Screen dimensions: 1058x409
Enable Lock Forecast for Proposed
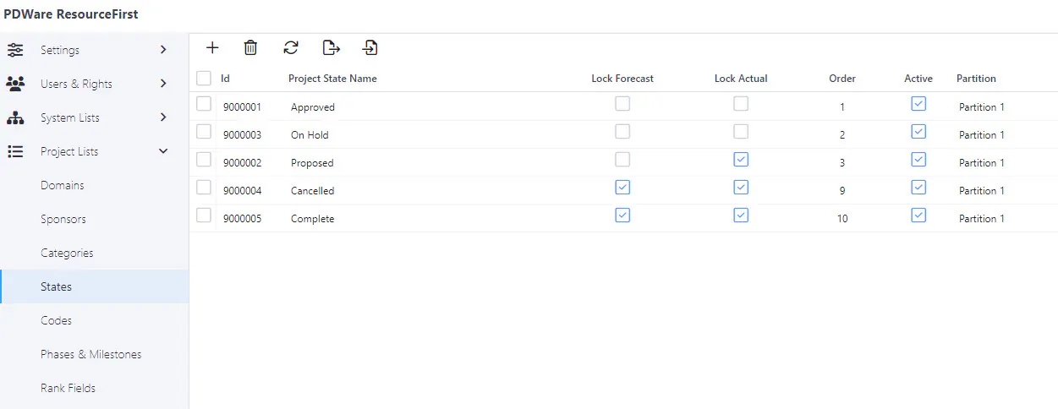coord(622,160)
